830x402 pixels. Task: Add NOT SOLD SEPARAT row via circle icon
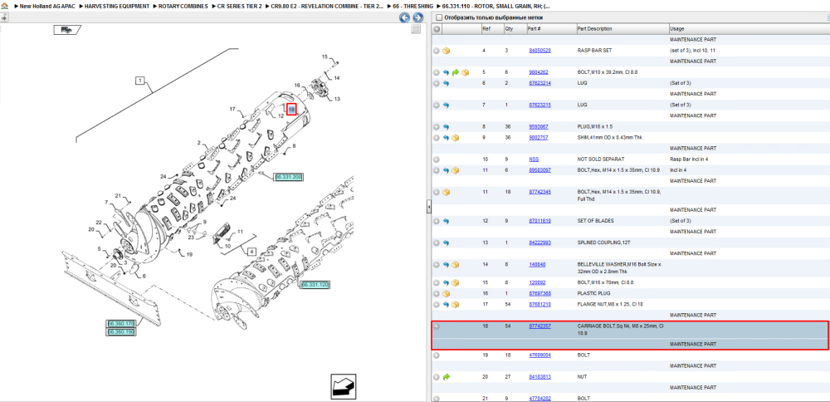coord(437,159)
